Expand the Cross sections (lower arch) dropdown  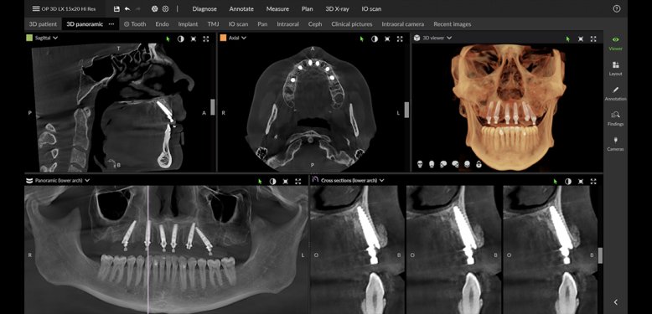(381, 181)
